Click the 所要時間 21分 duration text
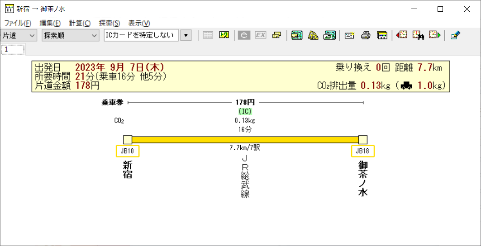 101,76
